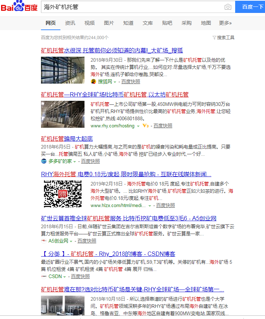Open result RHY海外托管,电费0.18元/度起
Image resolution: width=265 pixels, height=319 pixels.
tap(126, 174)
